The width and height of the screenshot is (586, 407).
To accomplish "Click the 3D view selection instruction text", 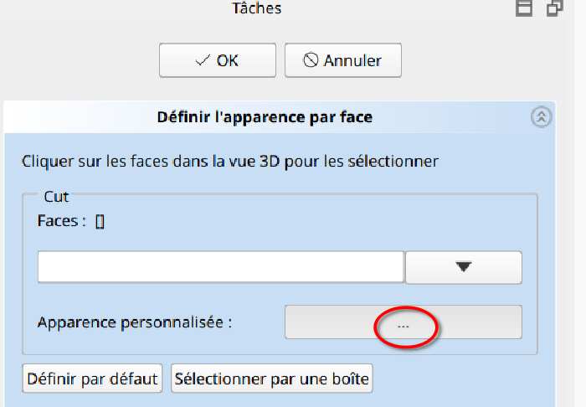I will click(x=229, y=161).
